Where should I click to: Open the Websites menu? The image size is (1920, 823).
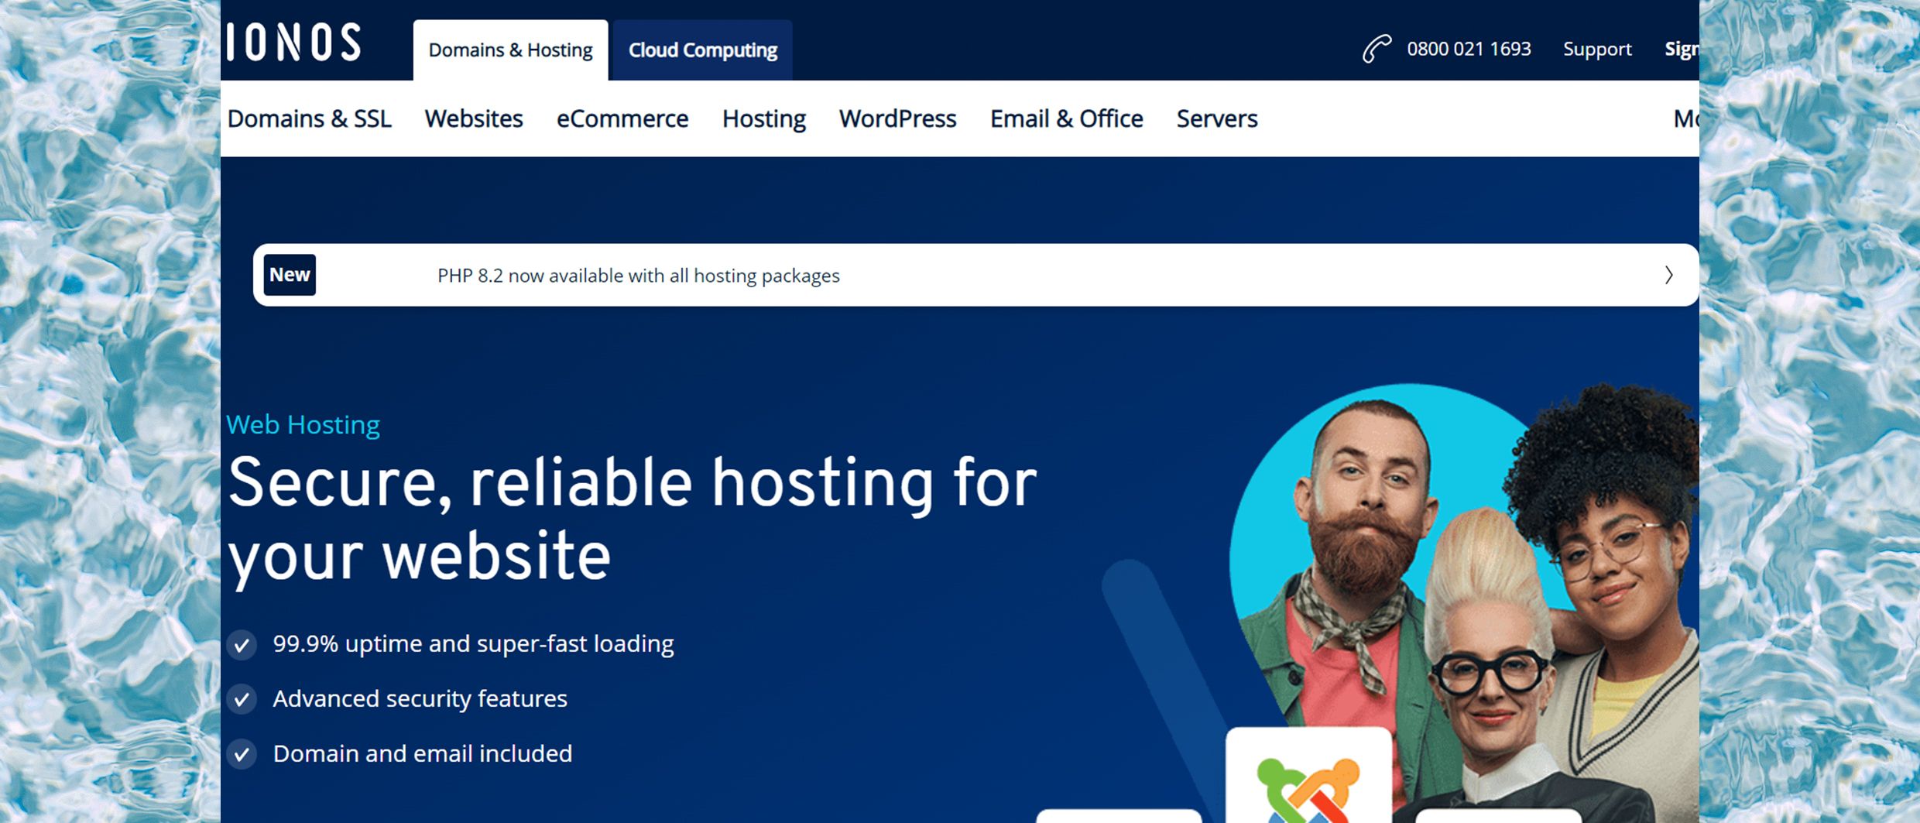point(474,118)
